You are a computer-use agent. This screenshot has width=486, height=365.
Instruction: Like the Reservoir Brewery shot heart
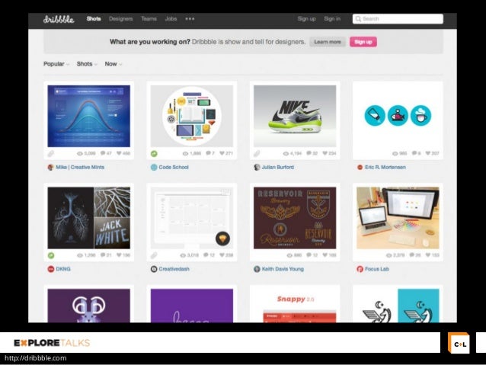point(325,255)
